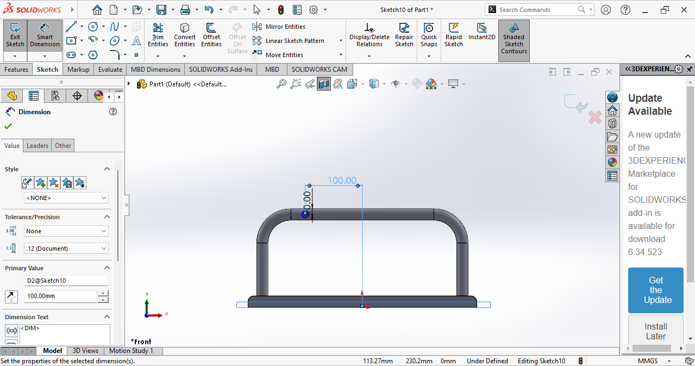Image resolution: width=695 pixels, height=366 pixels.
Task: Switch to the Markup tab
Action: coord(78,70)
